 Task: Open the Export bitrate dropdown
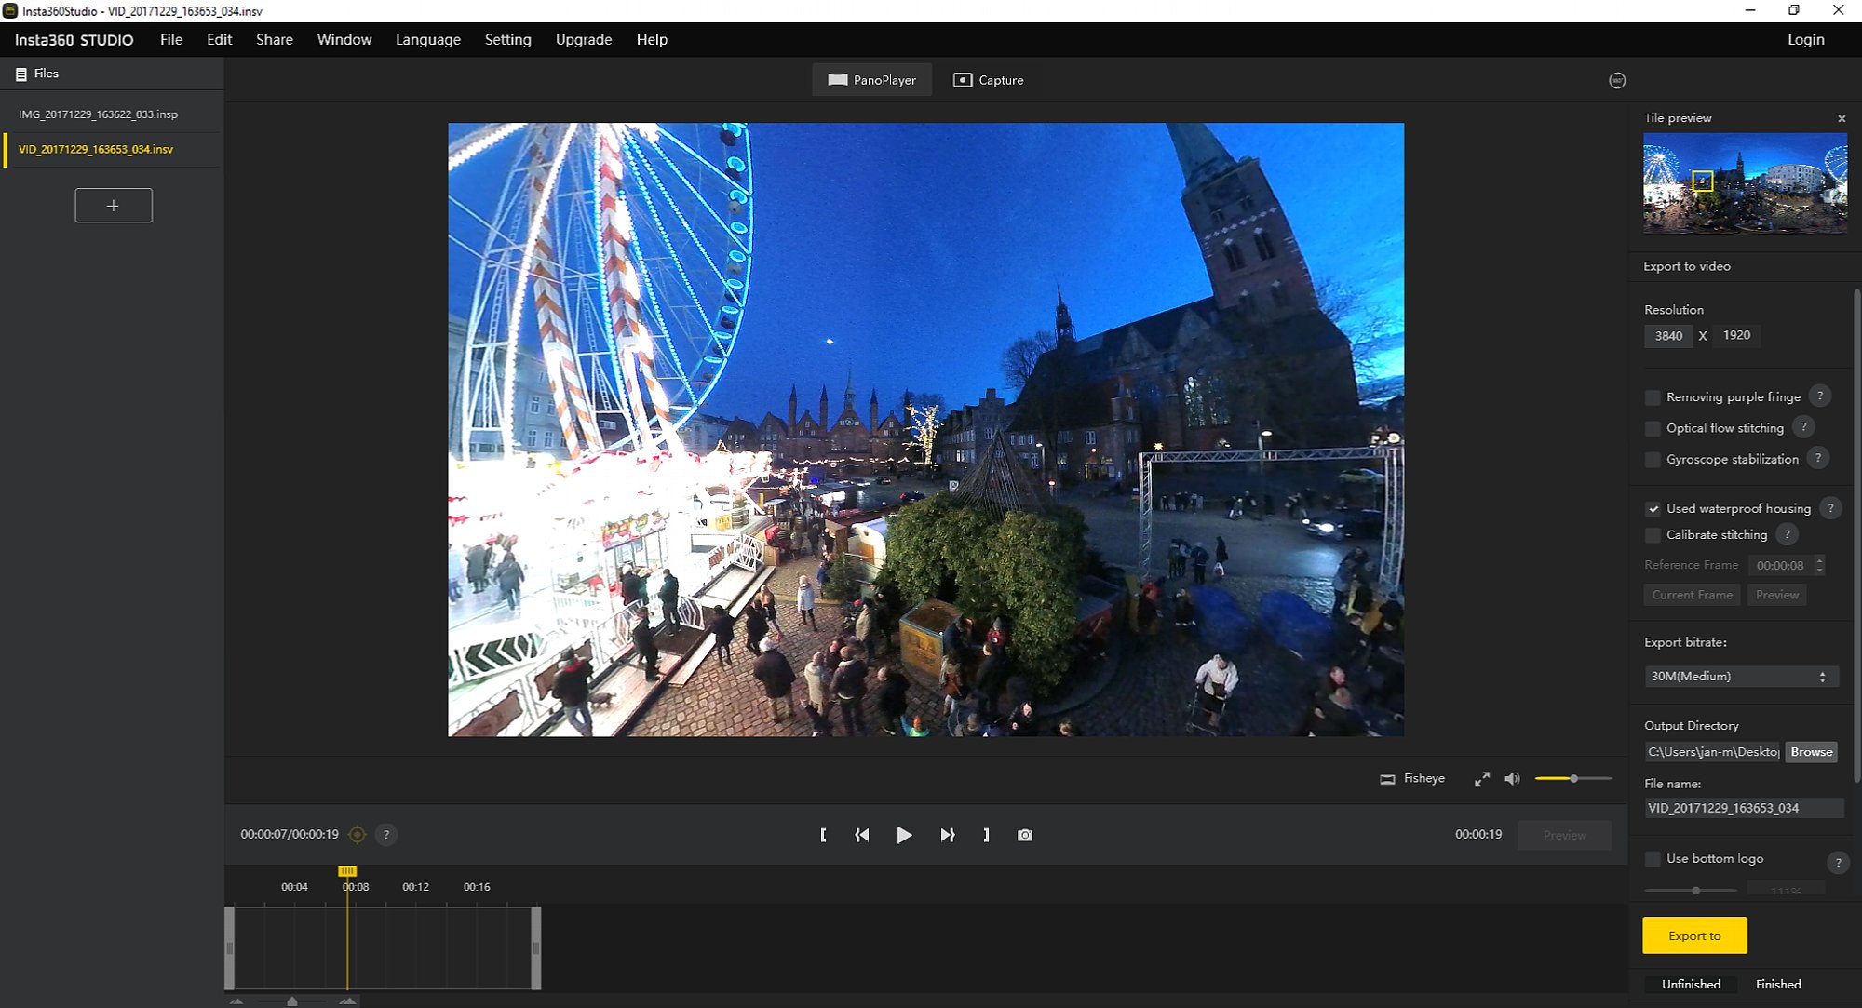pos(1740,677)
